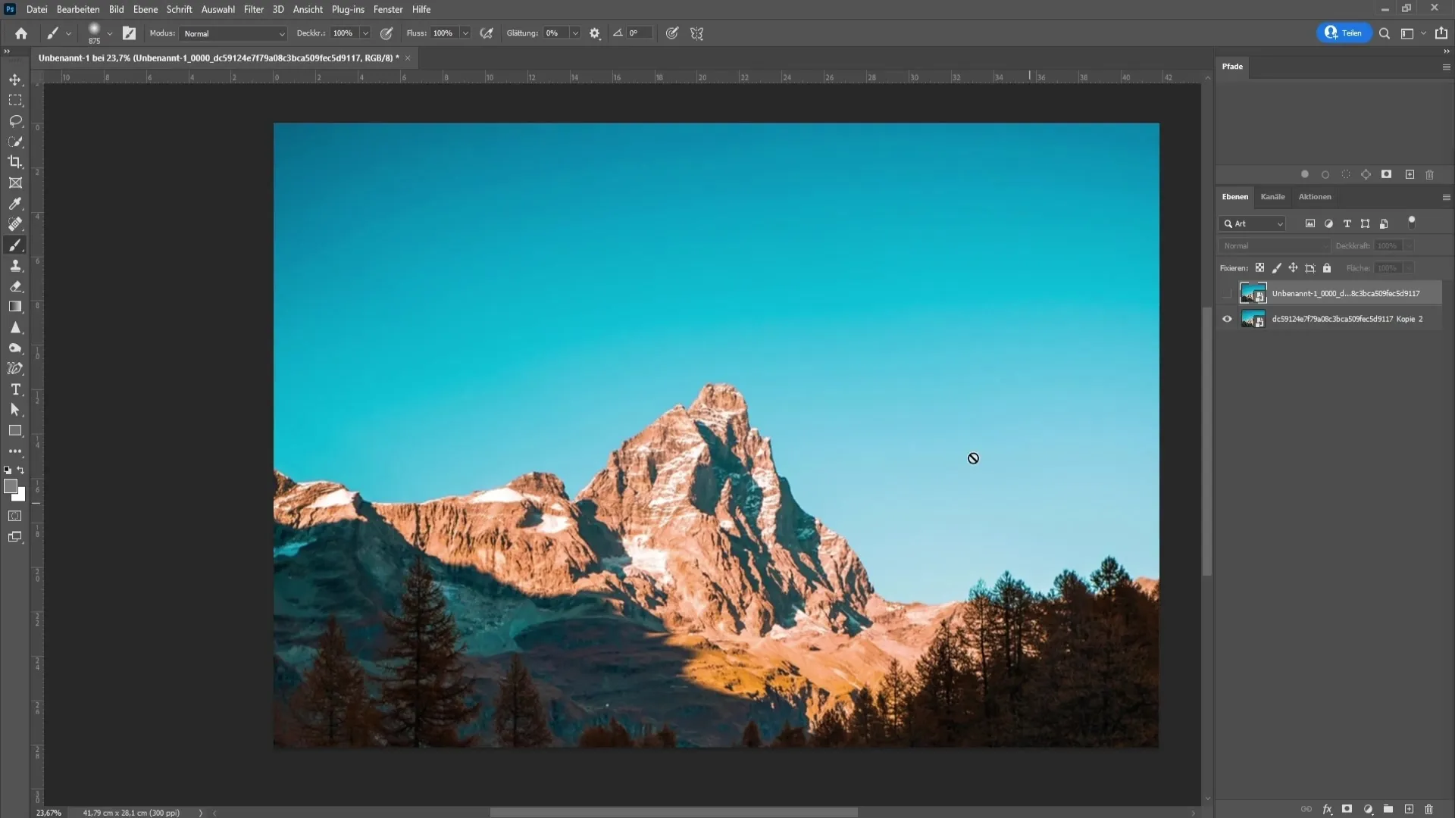The width and height of the screenshot is (1455, 818).
Task: Click Aktionen tab in layers panel
Action: pos(1313,195)
